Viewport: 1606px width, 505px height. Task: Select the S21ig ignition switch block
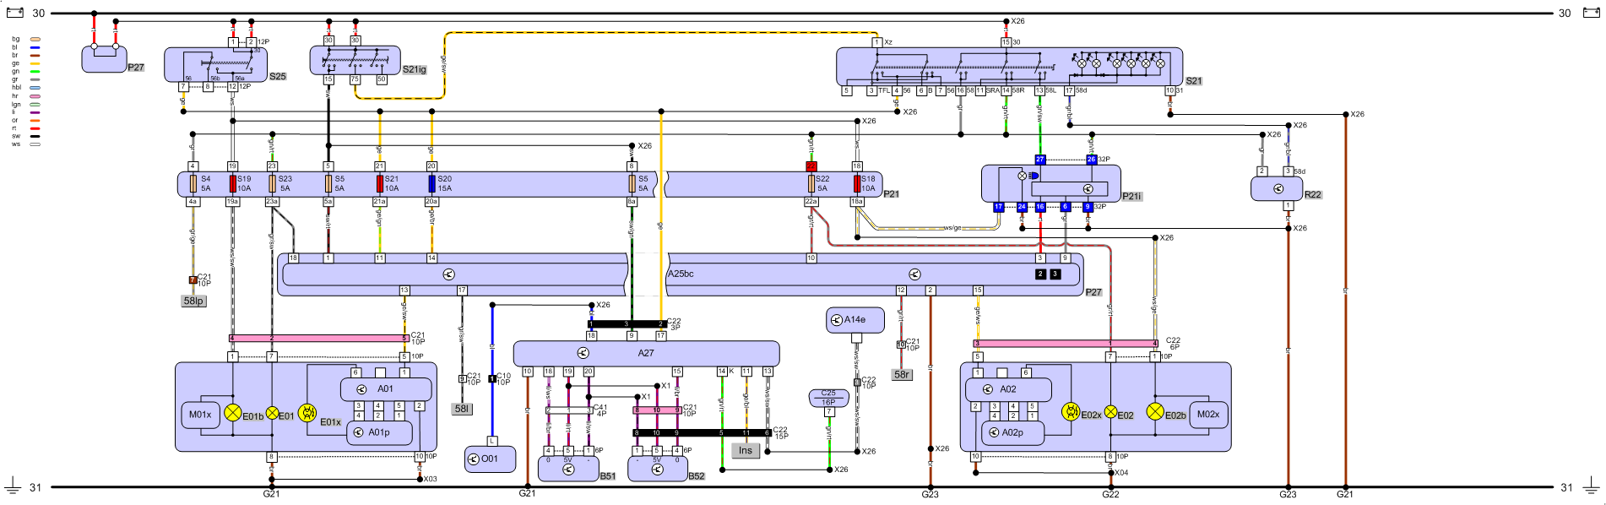(x=355, y=61)
